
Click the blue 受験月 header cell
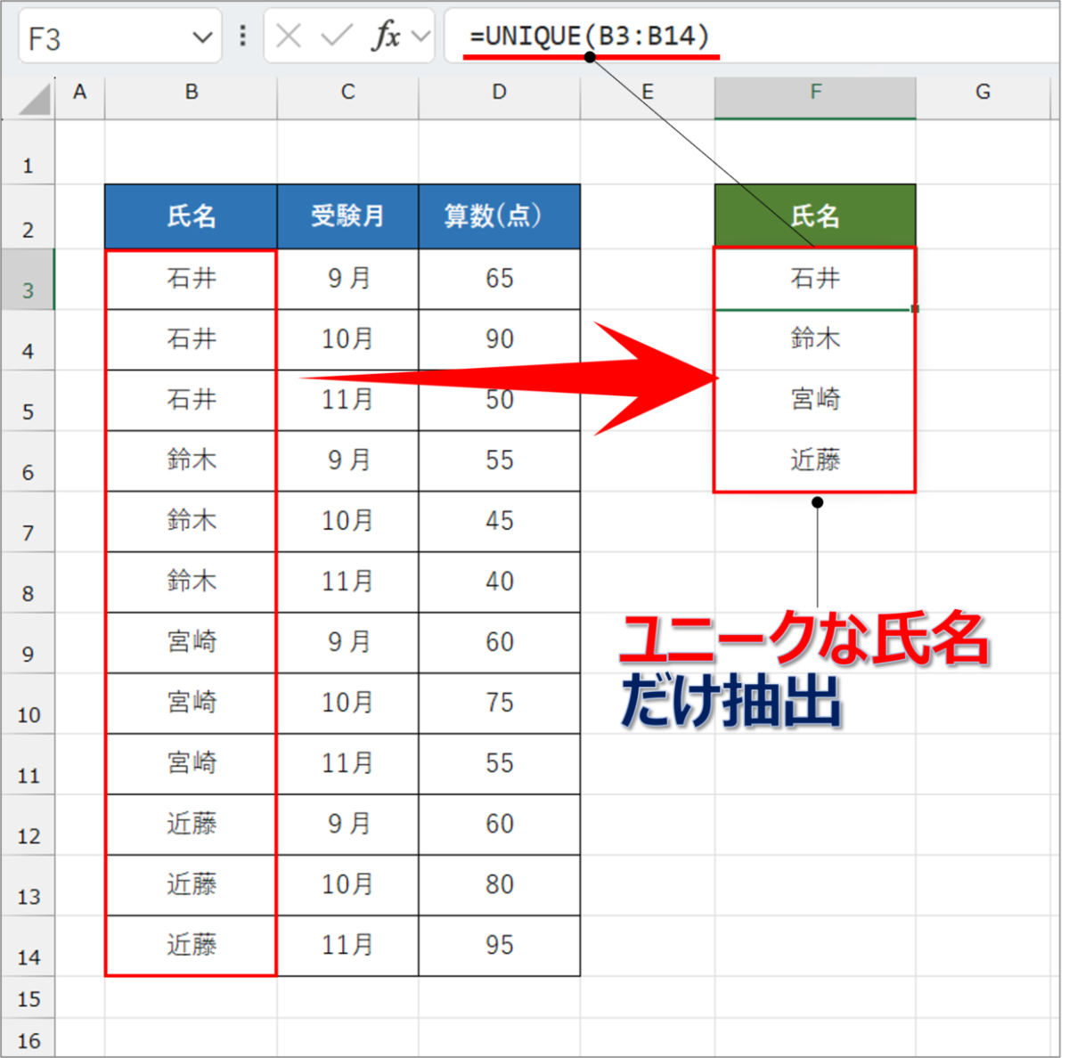pos(347,216)
